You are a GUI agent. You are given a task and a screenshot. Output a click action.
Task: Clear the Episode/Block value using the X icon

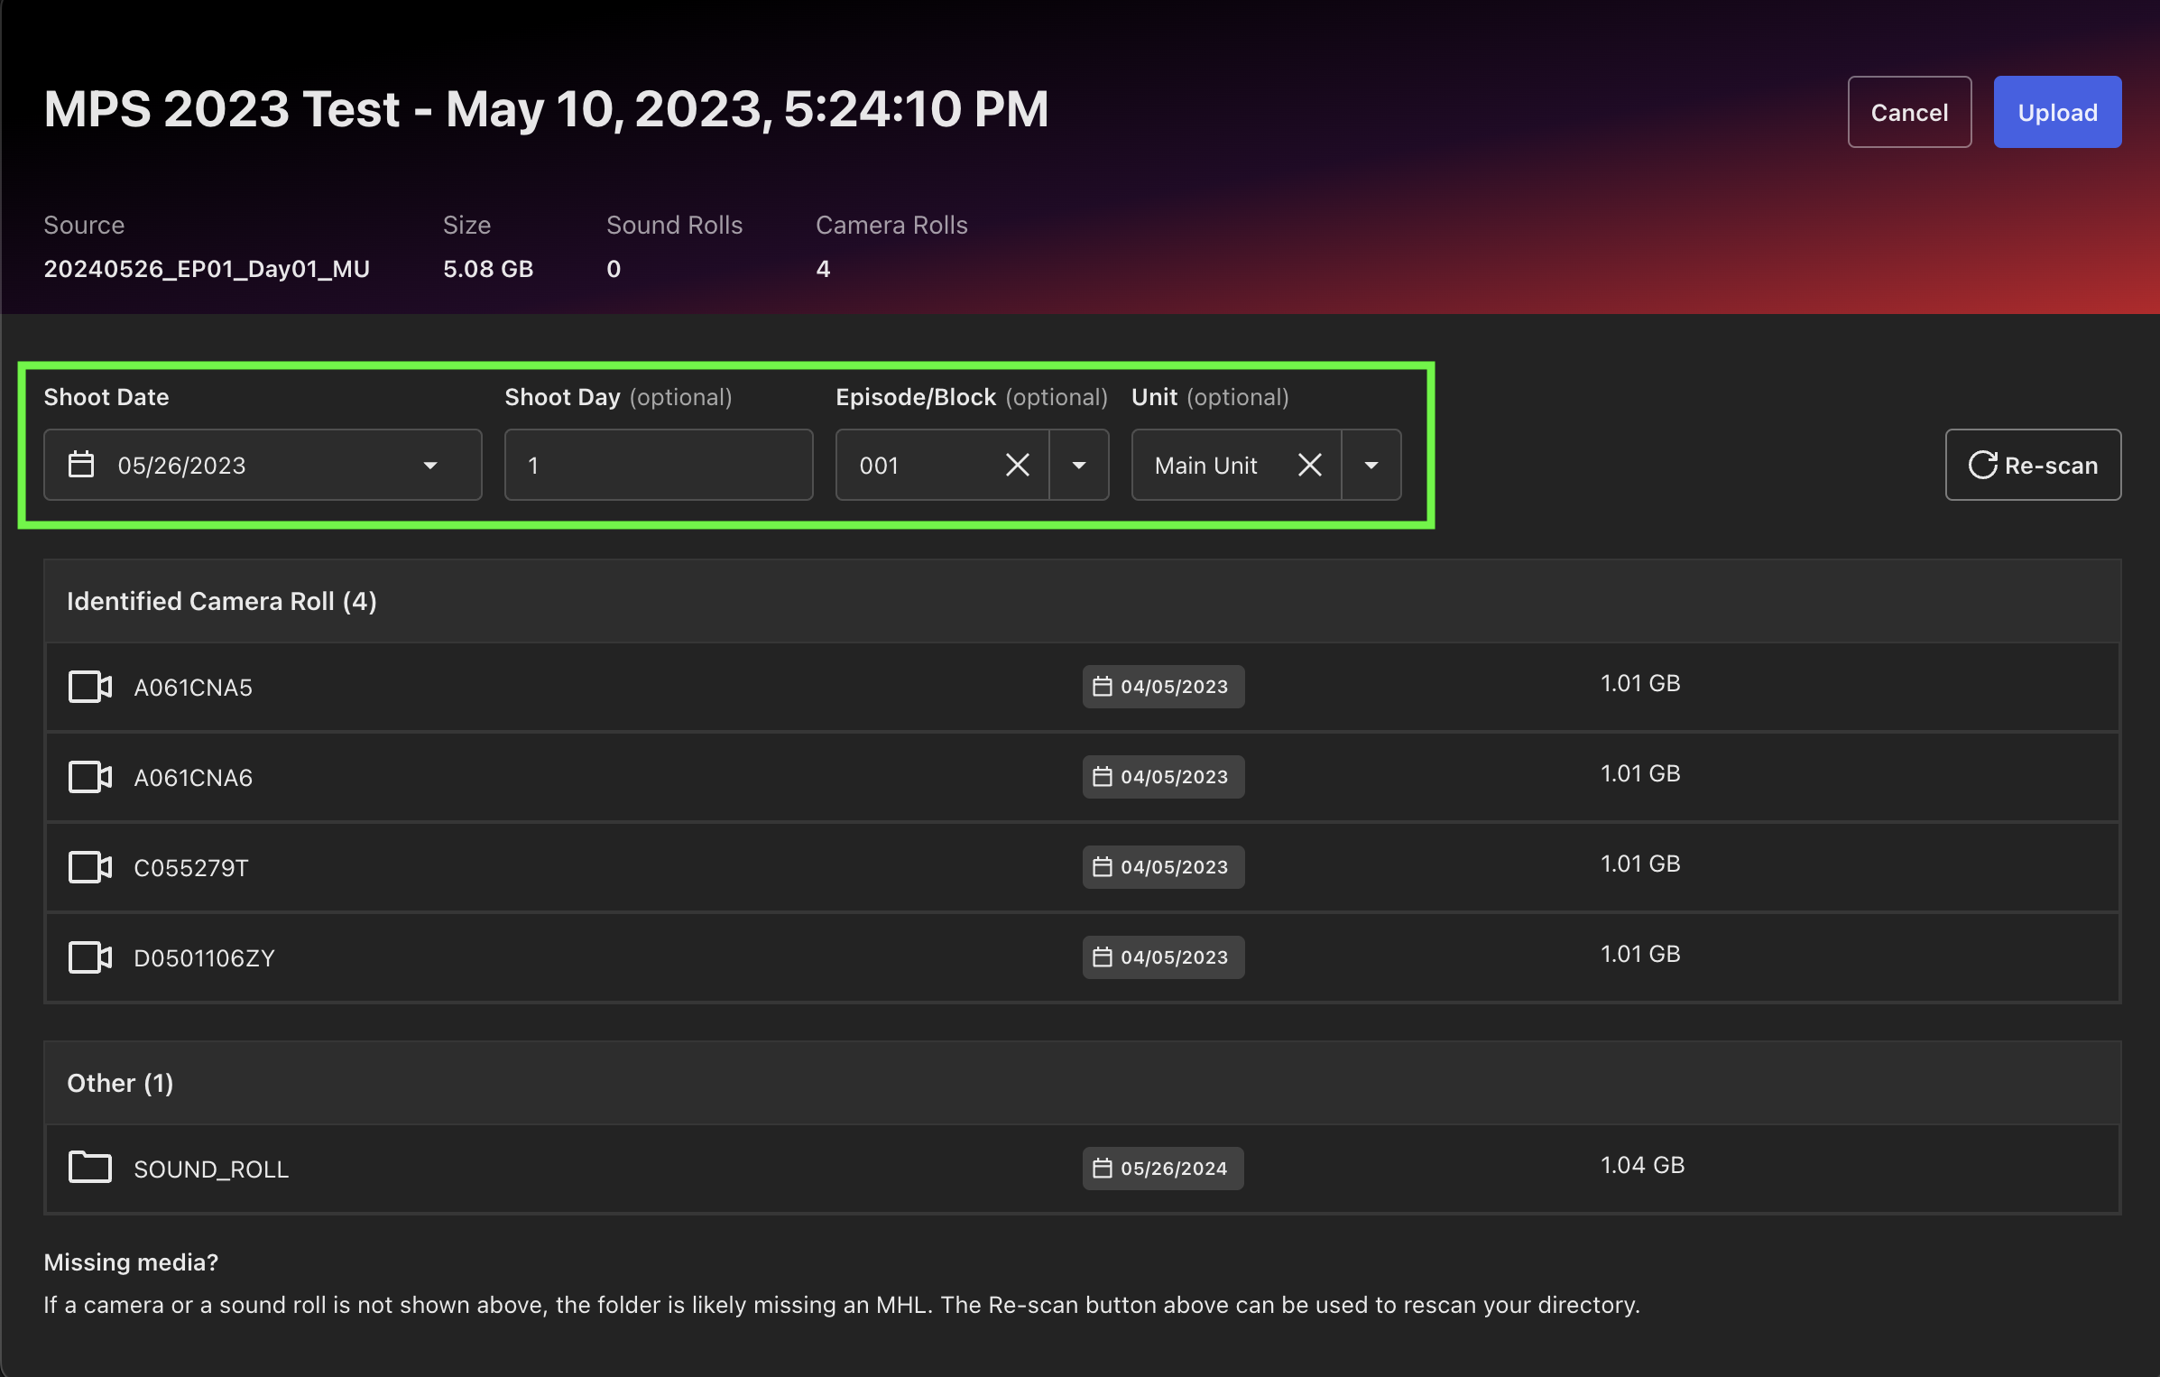(1018, 465)
